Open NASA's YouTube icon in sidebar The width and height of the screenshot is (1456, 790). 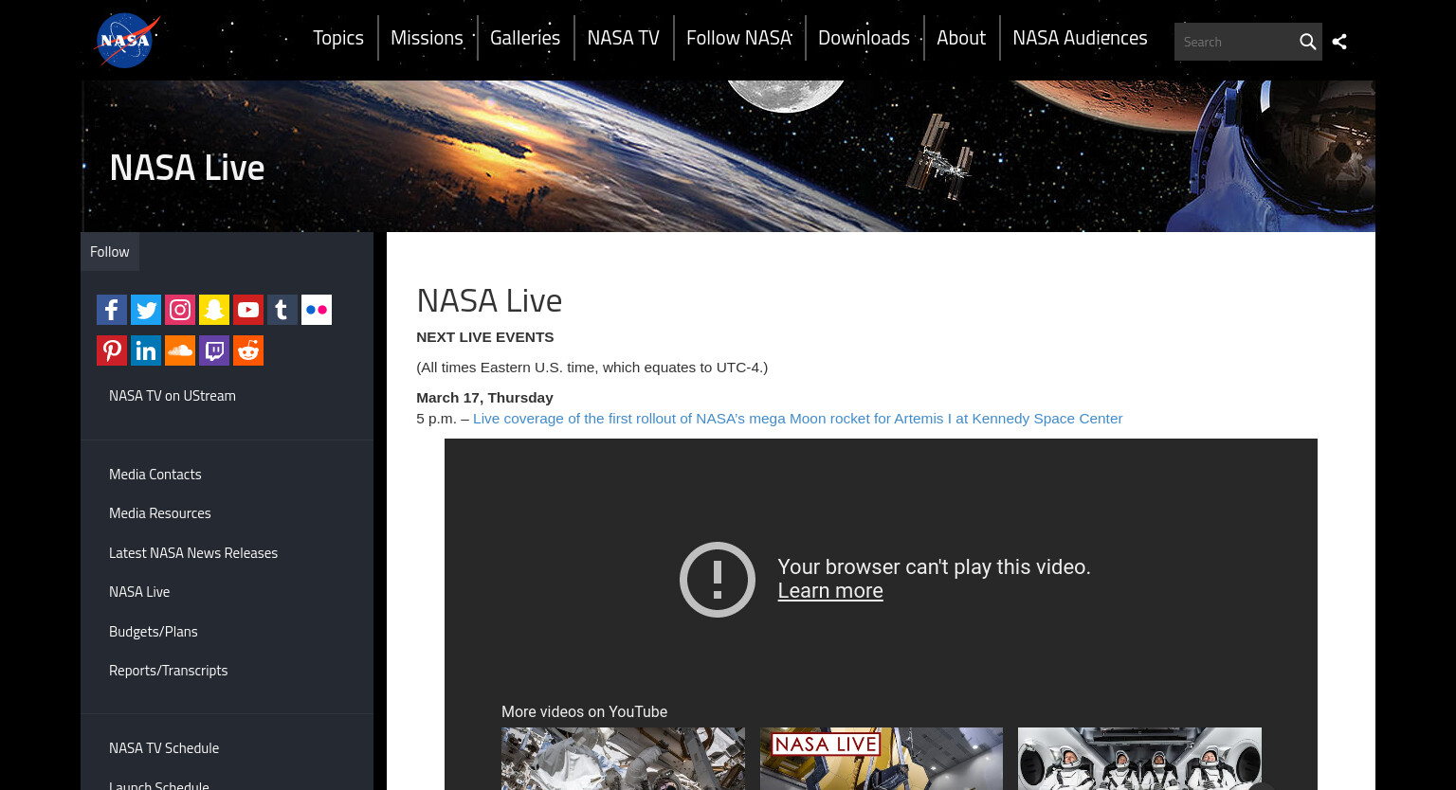point(248,310)
